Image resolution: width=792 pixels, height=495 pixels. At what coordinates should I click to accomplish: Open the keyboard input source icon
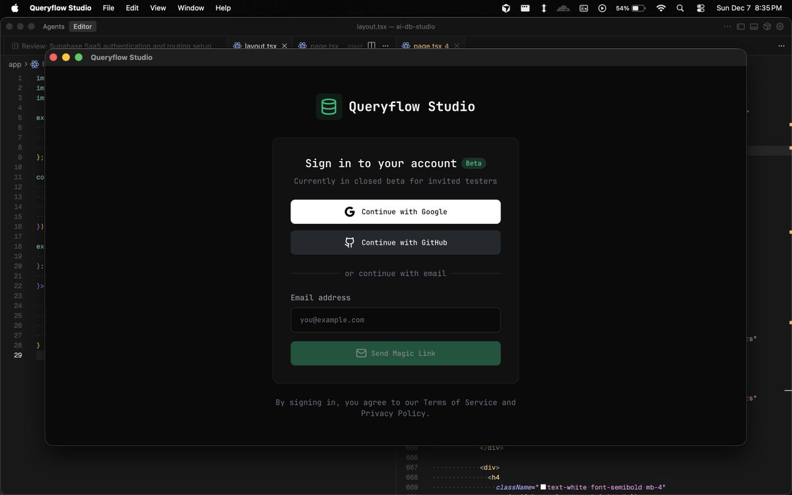click(583, 8)
